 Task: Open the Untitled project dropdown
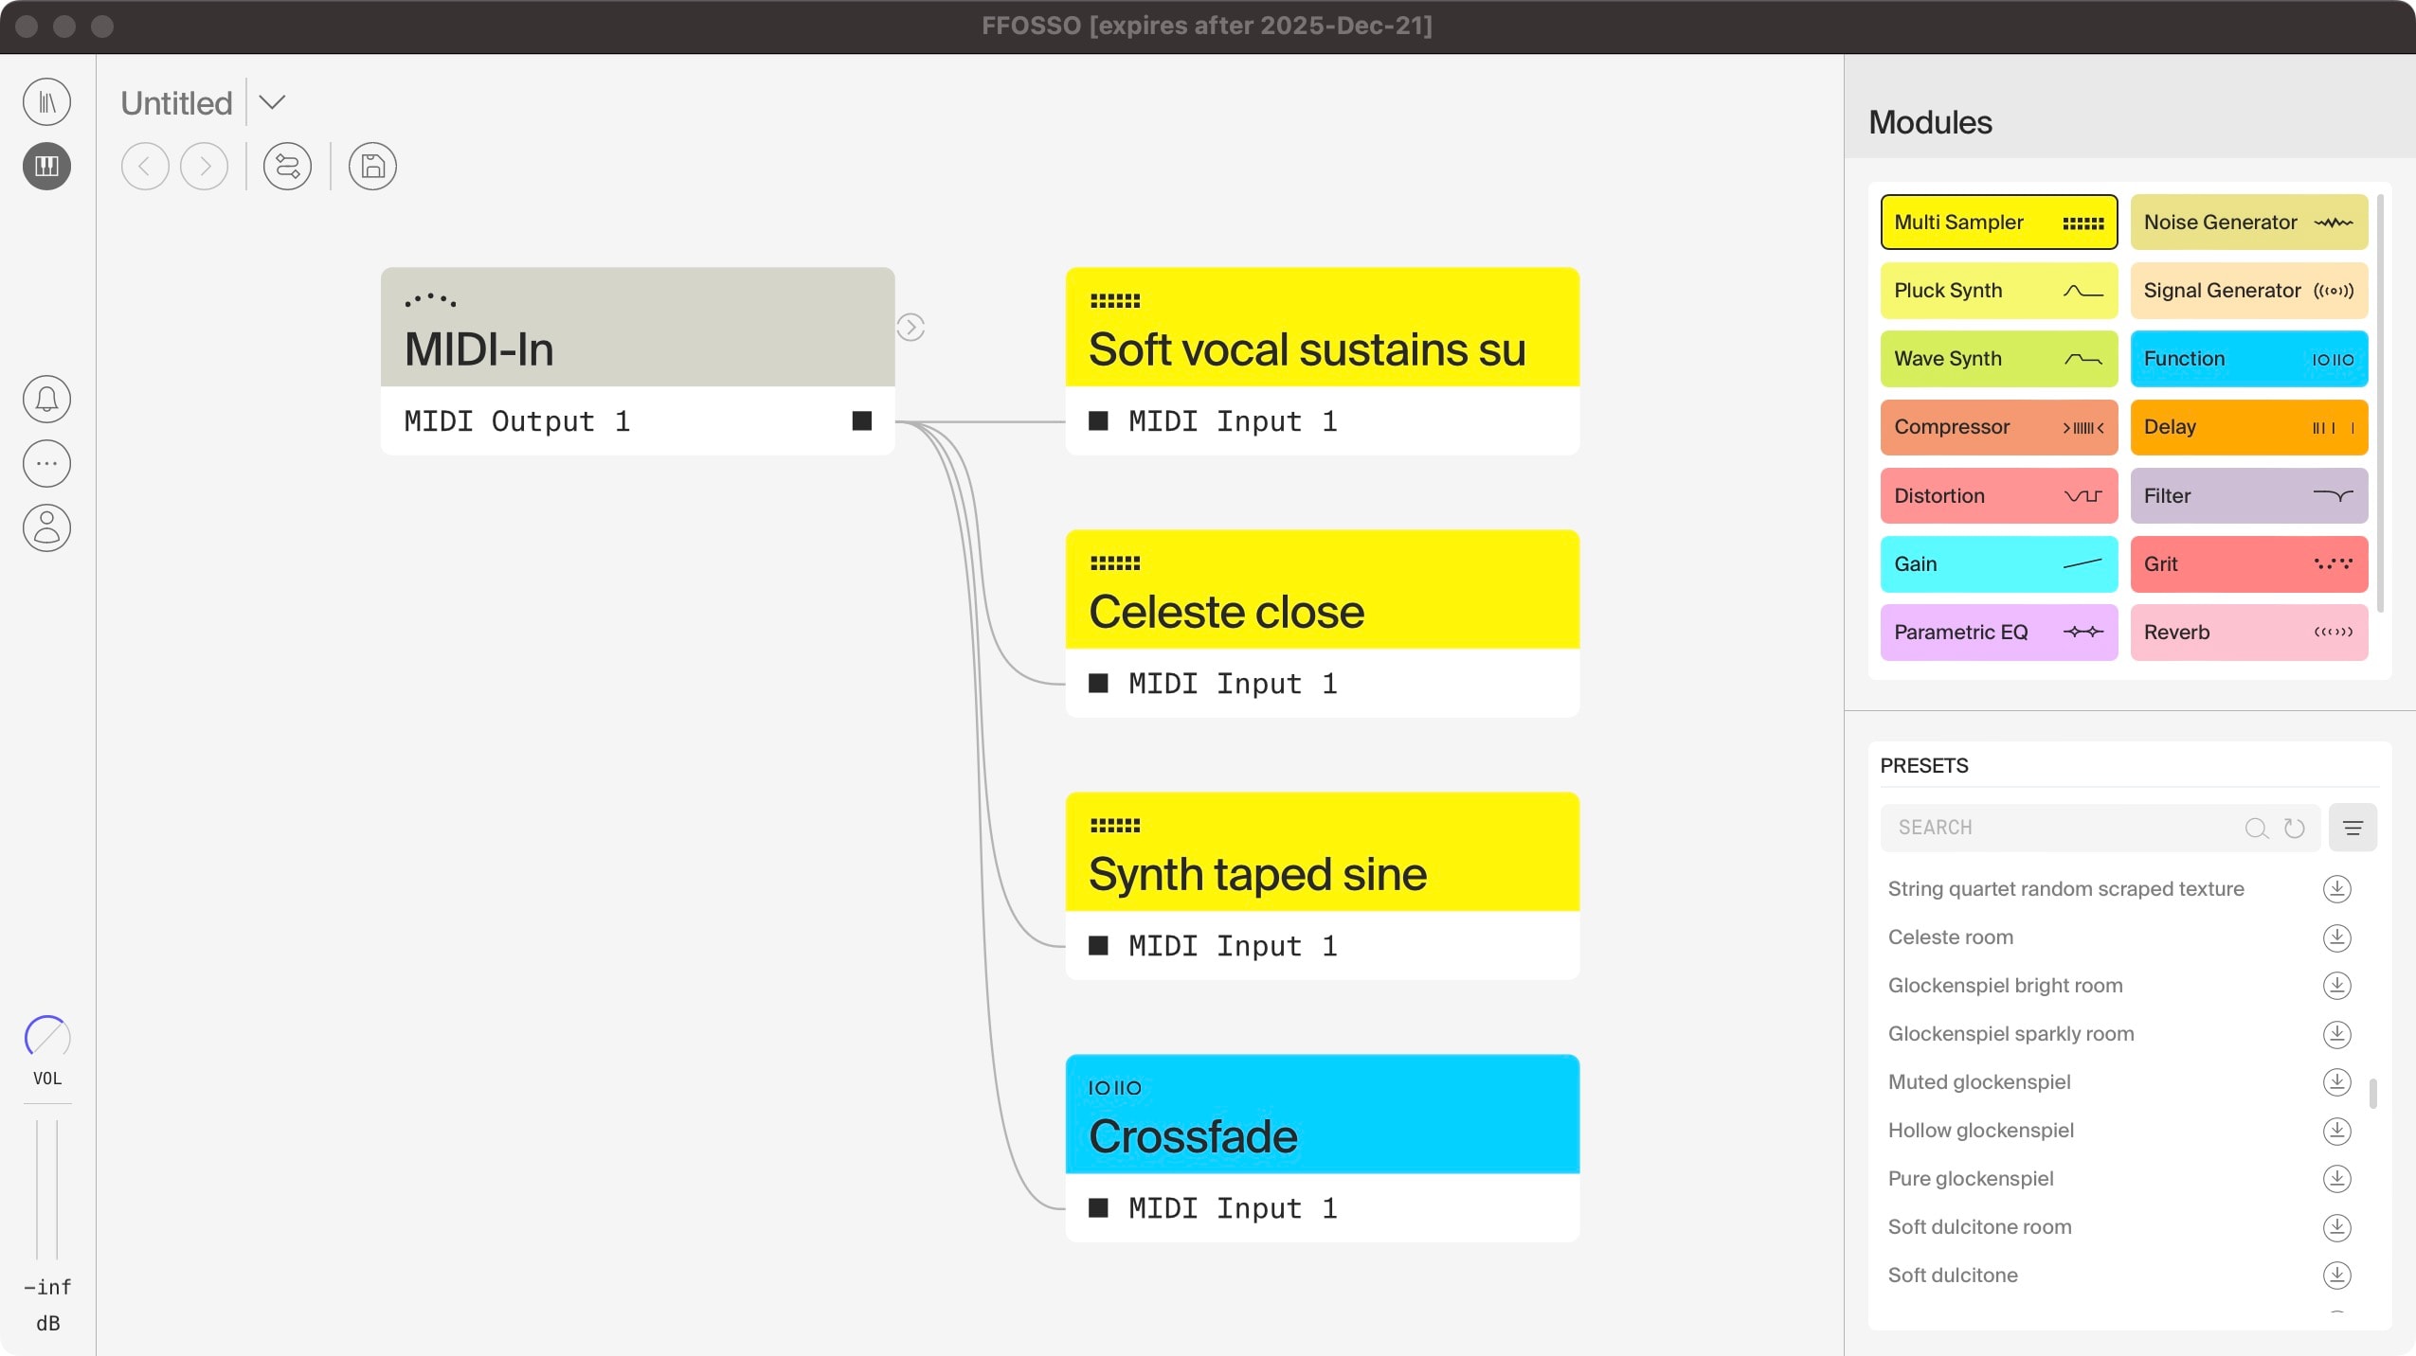click(273, 101)
